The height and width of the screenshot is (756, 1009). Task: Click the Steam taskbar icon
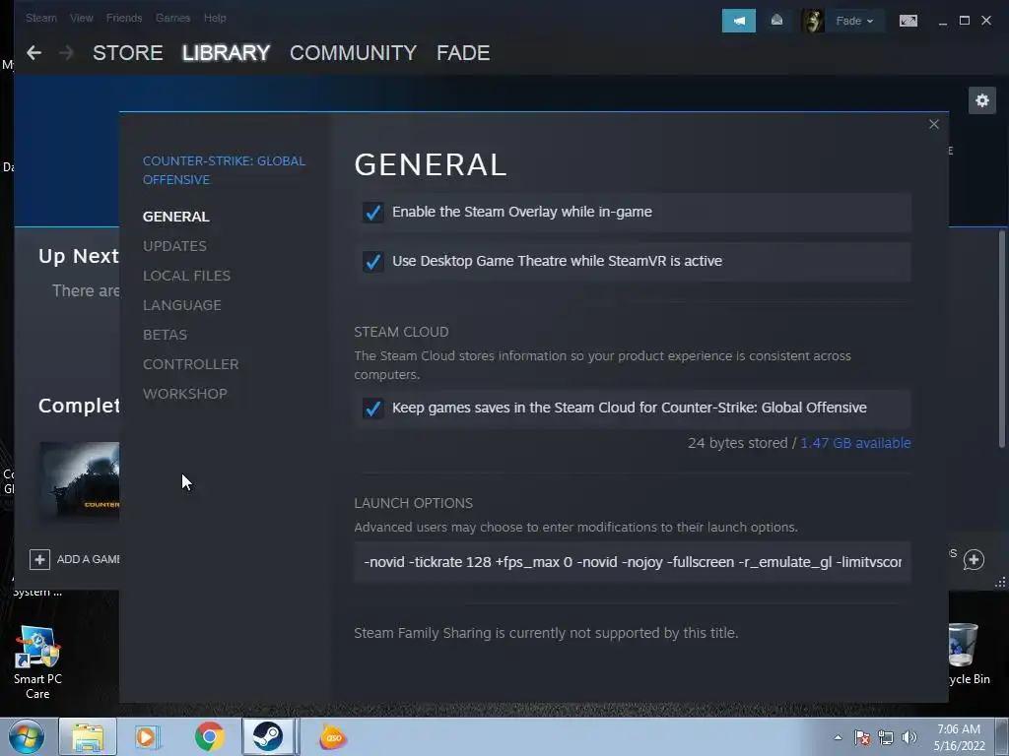(x=269, y=736)
